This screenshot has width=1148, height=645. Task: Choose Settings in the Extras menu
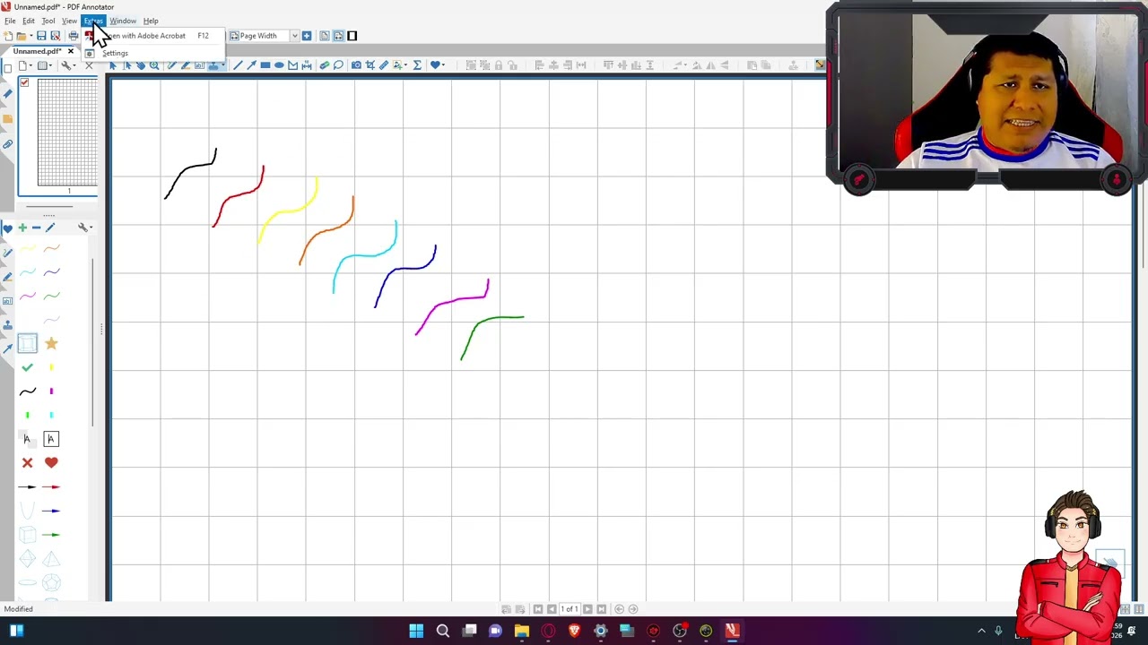tap(115, 53)
